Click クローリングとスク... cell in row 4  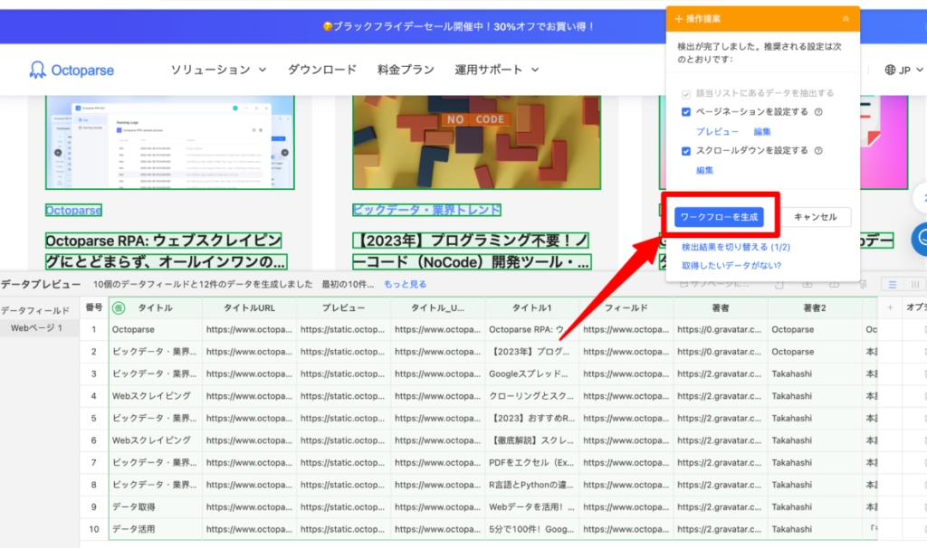(x=532, y=396)
